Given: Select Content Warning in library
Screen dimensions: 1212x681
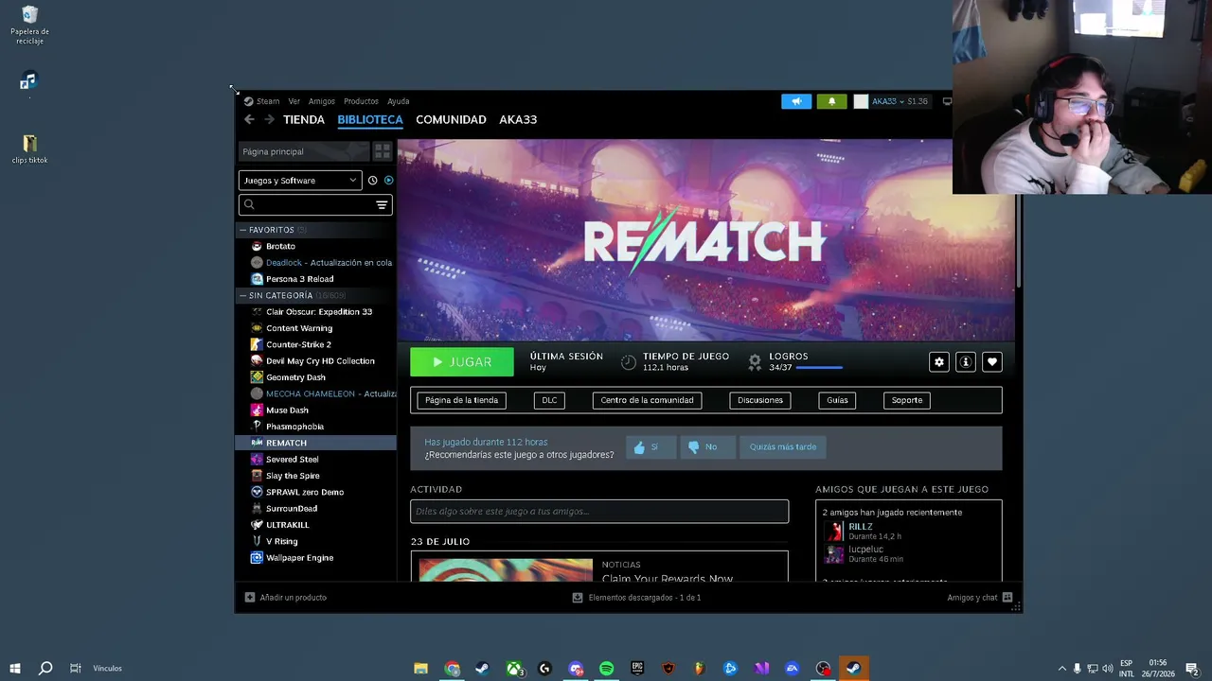Looking at the screenshot, I should coord(299,328).
